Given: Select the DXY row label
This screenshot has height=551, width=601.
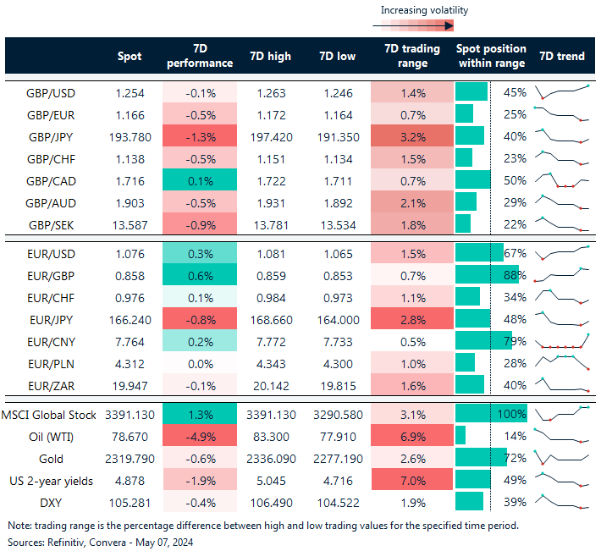Looking at the screenshot, I should coord(51,503).
